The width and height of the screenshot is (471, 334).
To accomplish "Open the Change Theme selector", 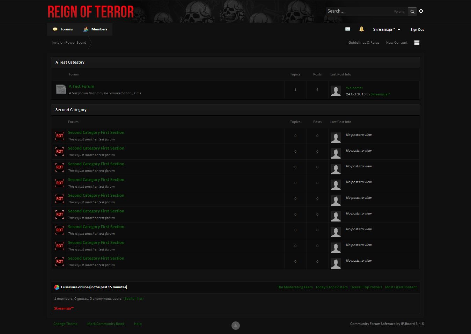I will tap(65, 324).
